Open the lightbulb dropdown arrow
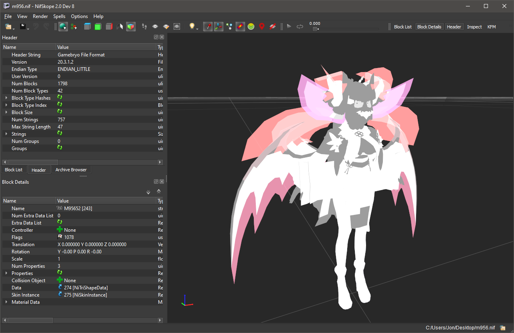 click(197, 28)
